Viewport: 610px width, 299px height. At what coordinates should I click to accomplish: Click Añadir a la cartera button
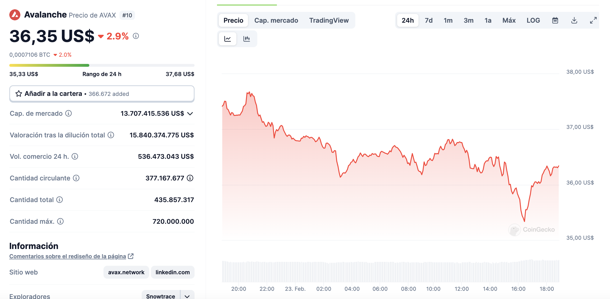[x=102, y=94]
